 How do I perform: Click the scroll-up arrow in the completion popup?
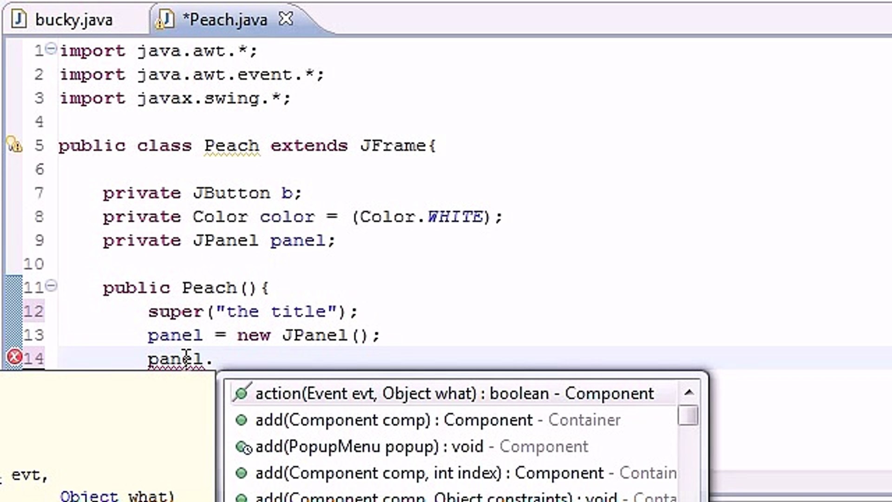tap(689, 392)
